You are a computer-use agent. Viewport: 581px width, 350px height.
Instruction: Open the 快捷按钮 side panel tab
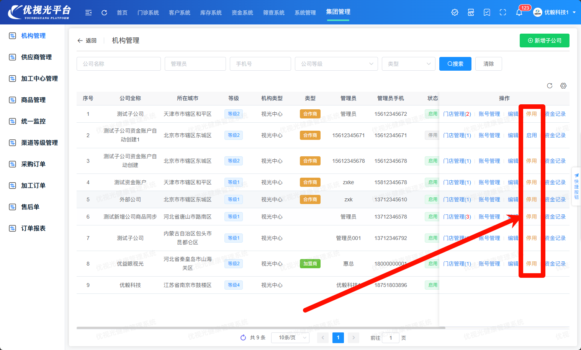pos(576,186)
